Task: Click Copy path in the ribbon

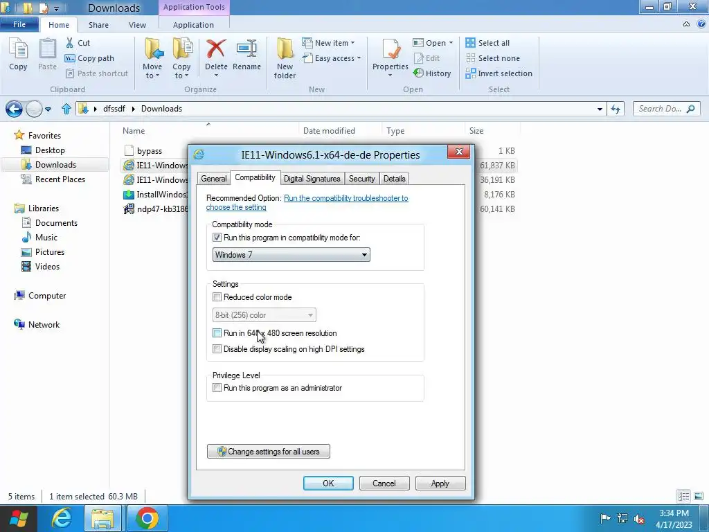Action: pos(89,58)
